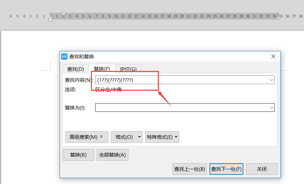This screenshot has height=184, width=304.
Task: Open the 格式(O) dropdown menu
Action: (x=126, y=137)
